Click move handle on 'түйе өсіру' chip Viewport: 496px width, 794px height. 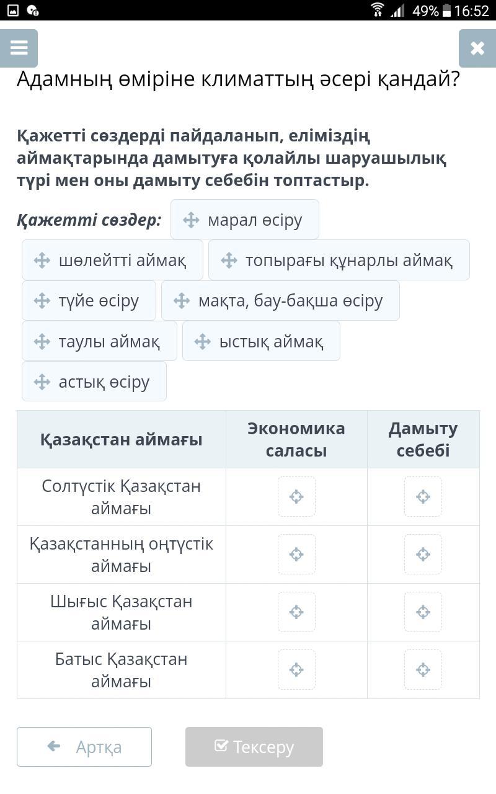[42, 301]
